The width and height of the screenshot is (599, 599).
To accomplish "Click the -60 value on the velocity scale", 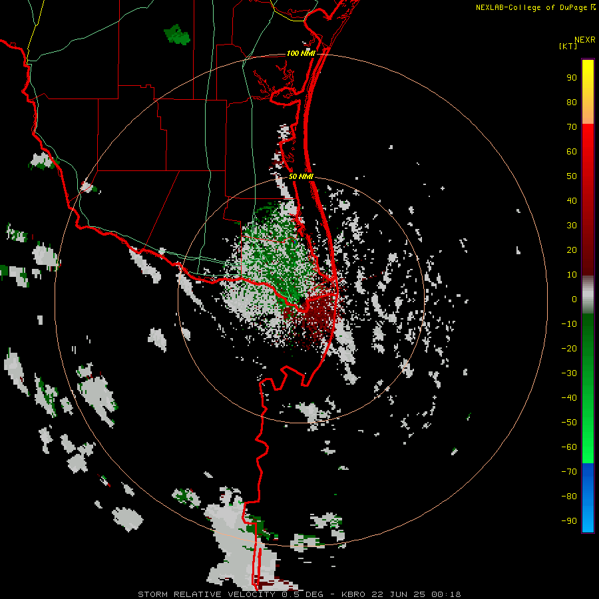I will (569, 447).
